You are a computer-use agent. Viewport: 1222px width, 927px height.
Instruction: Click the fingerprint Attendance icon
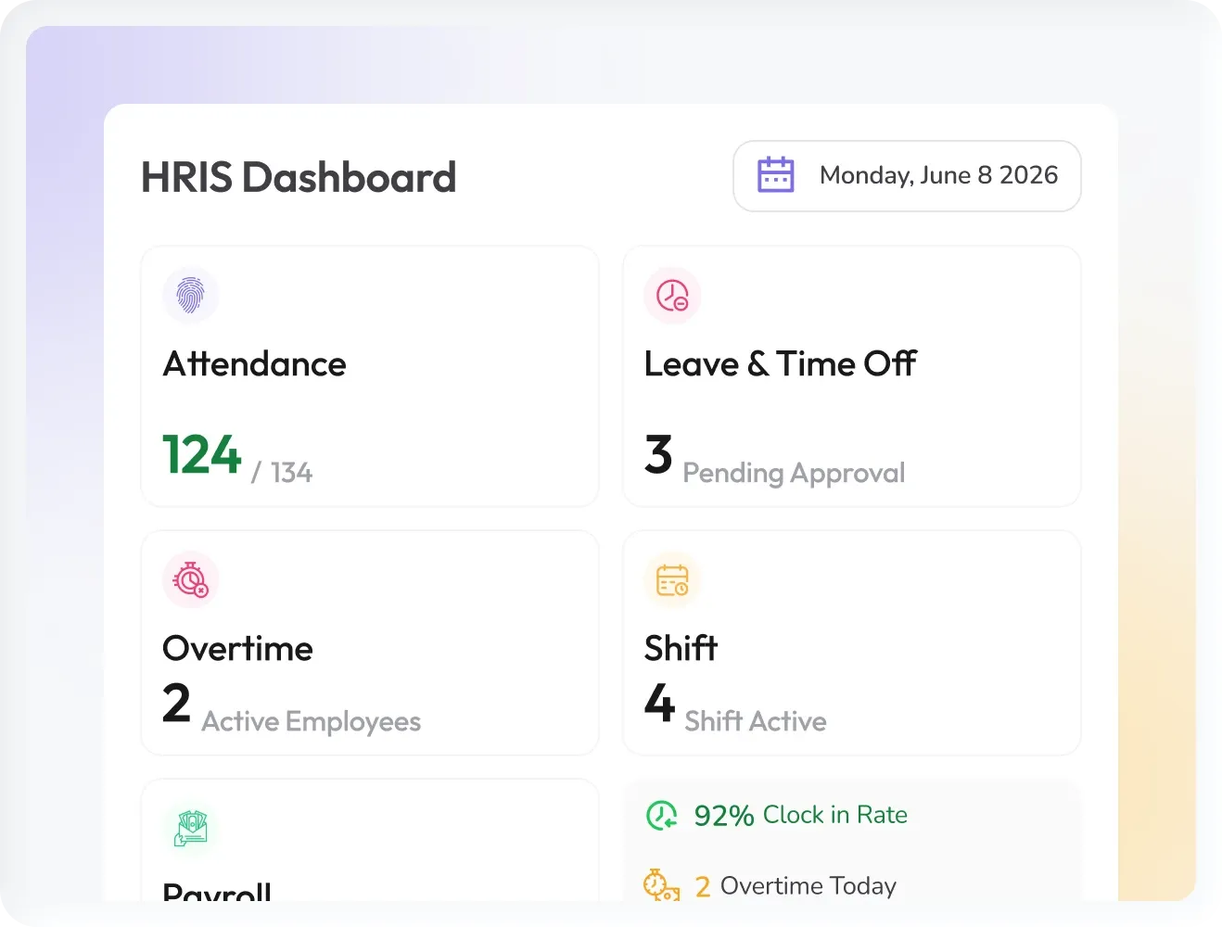[x=190, y=296]
